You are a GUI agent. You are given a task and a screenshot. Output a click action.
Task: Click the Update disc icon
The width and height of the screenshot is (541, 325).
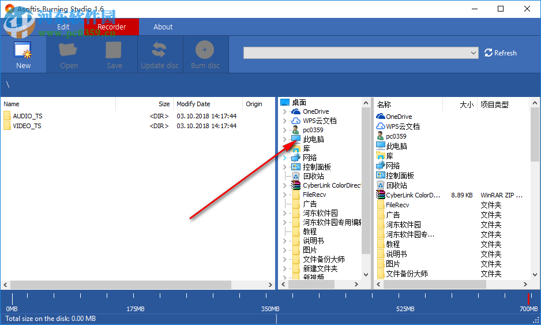click(x=159, y=50)
